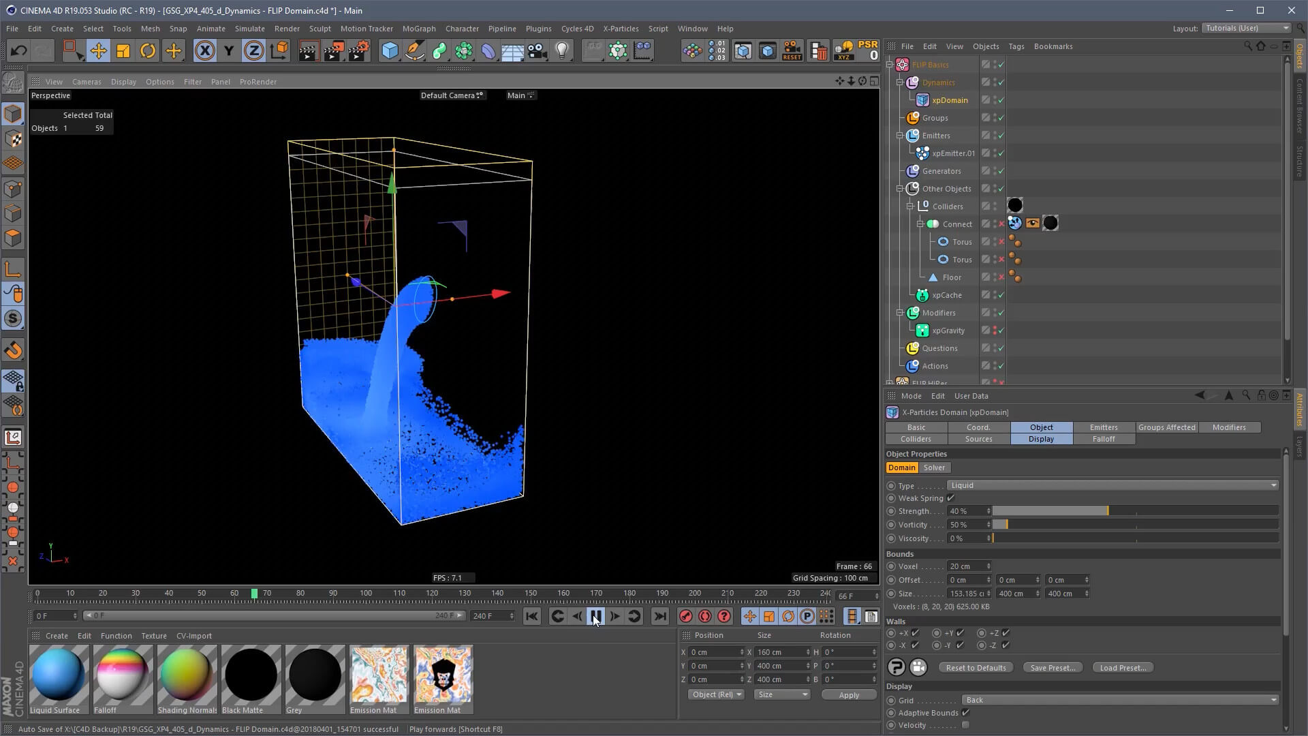Viewport: 1308px width, 736px height.
Task: Collapse the Other Objects tree group
Action: (x=899, y=189)
